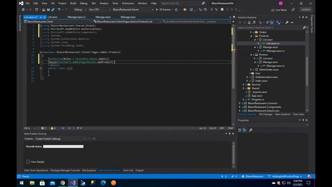Image resolution: width=332 pixels, height=187 pixels.
Task: Click the Open File folder icon in toolbar
Action: point(44,9)
